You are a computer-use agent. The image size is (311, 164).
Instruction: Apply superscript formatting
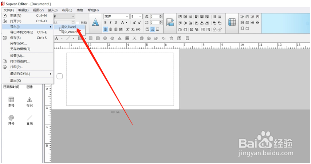tap(128, 30)
